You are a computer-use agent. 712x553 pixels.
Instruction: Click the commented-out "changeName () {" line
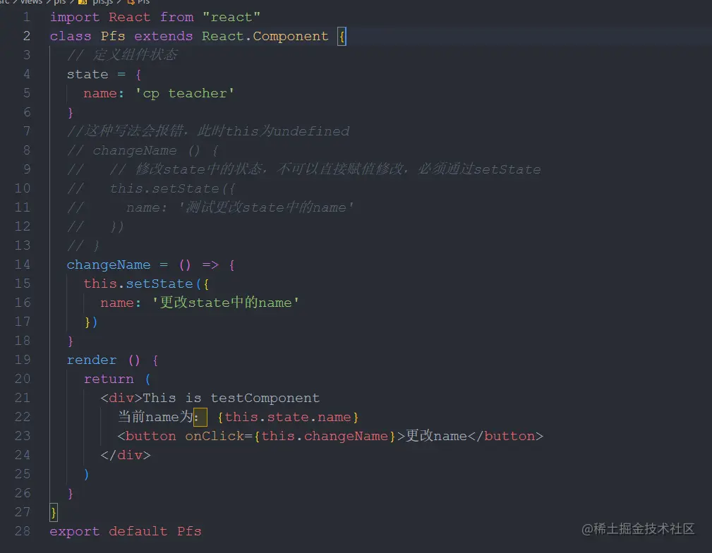click(x=143, y=151)
